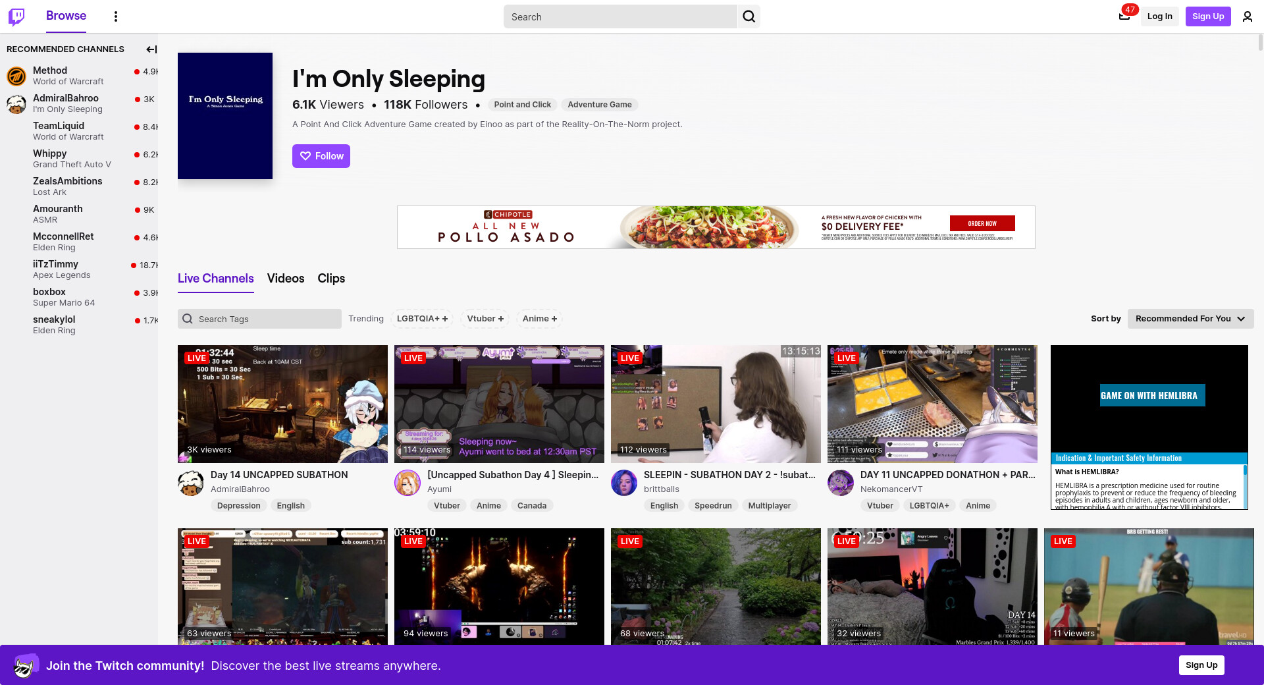This screenshot has width=1264, height=685.
Task: Click brittballs channel name link
Action: click(x=662, y=489)
